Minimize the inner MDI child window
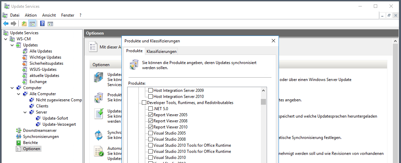Screen dimensions: 401x163 [383, 16]
